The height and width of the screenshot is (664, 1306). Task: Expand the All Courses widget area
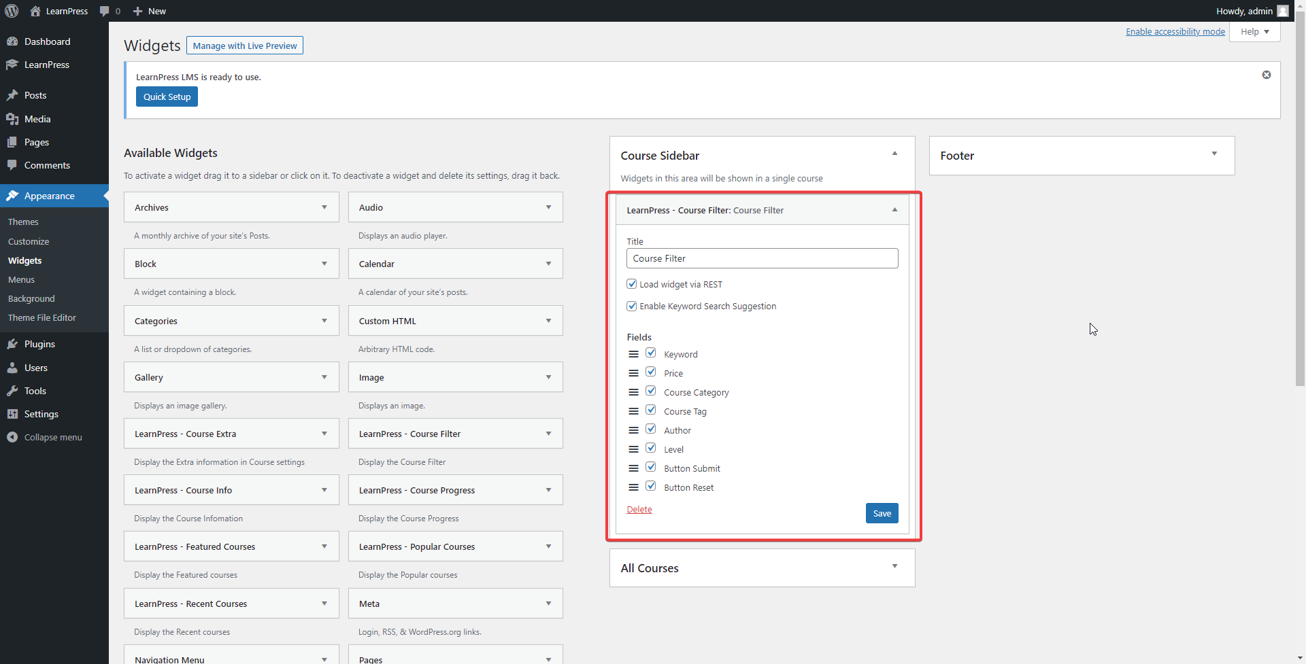[x=895, y=566]
